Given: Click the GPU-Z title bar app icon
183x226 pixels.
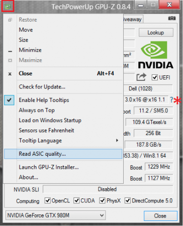Looking at the screenshot, I should 8,7.
